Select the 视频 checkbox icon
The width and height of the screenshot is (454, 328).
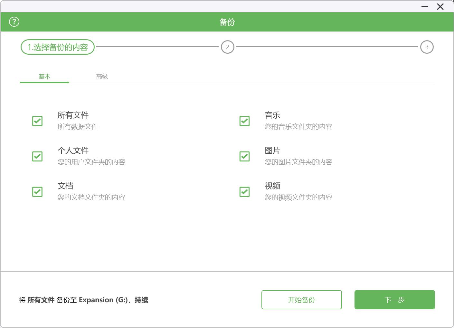(x=244, y=192)
